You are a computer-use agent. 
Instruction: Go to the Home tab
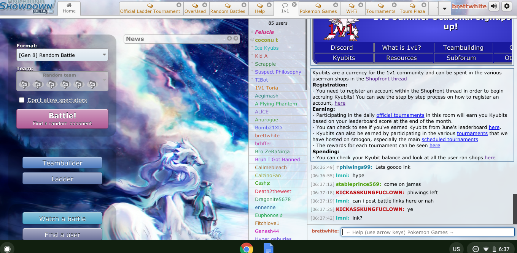69,8
